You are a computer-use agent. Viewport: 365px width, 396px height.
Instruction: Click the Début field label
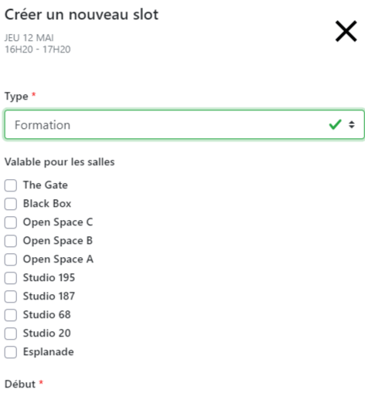(x=20, y=384)
